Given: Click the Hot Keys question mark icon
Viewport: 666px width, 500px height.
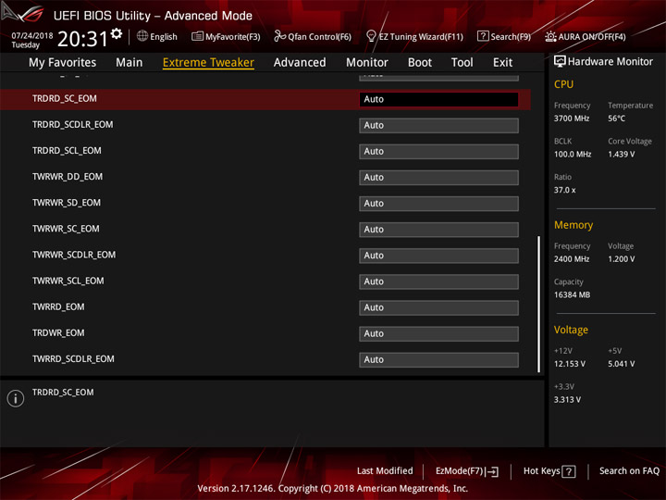Looking at the screenshot, I should tap(568, 471).
